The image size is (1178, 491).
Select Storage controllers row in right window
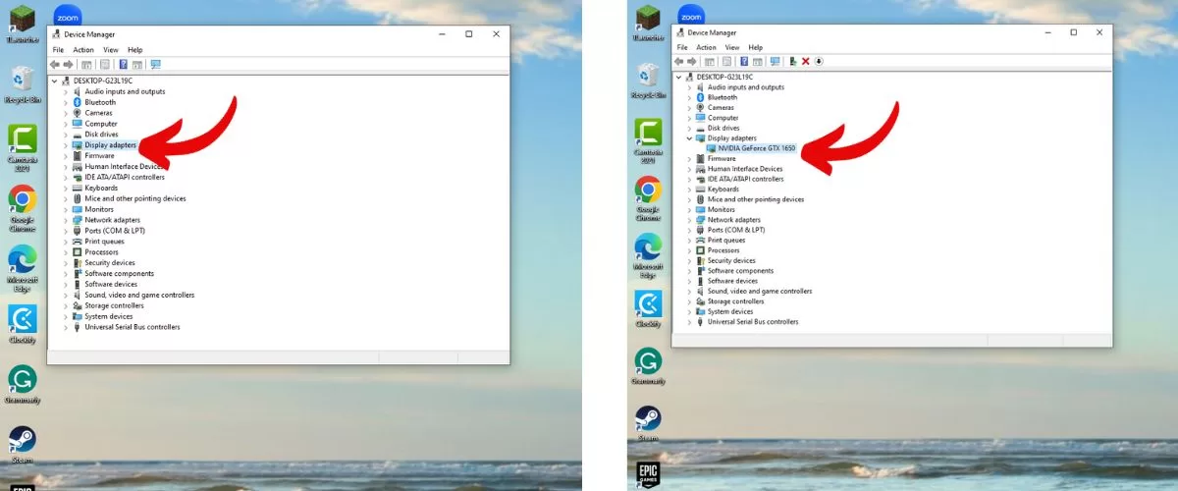tap(728, 301)
